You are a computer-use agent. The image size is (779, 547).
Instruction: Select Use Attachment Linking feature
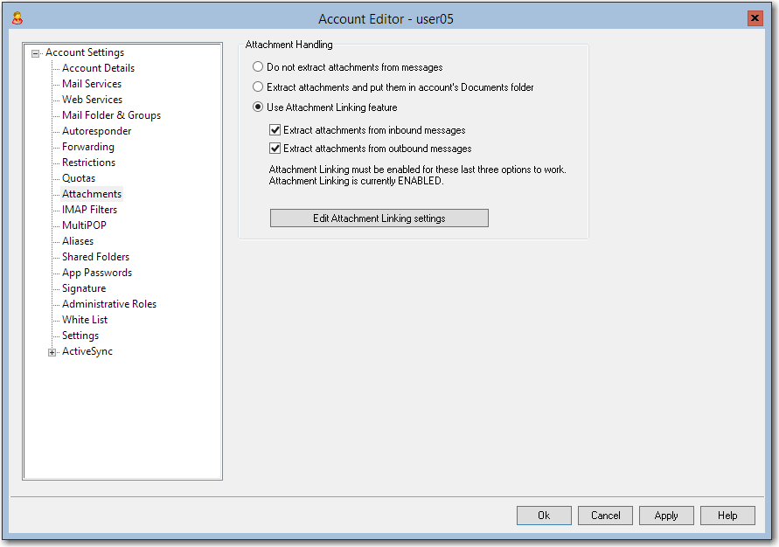pyautogui.click(x=258, y=106)
